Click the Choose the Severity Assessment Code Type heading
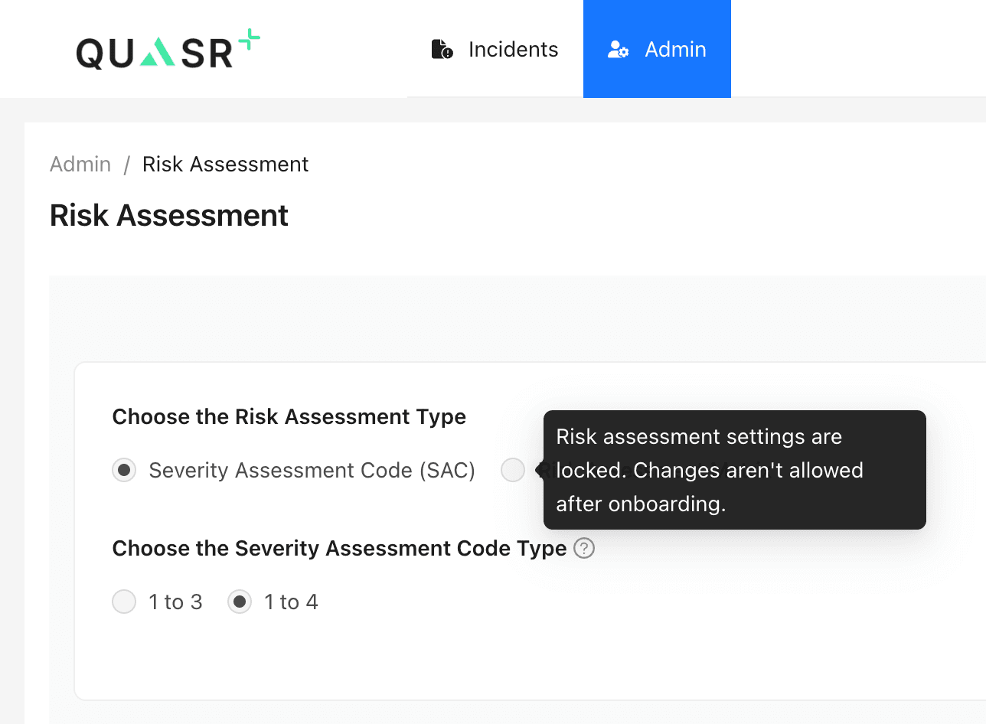The height and width of the screenshot is (724, 986). pyautogui.click(x=339, y=548)
